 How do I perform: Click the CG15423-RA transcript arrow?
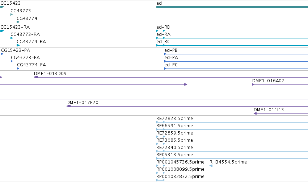point(2,31)
